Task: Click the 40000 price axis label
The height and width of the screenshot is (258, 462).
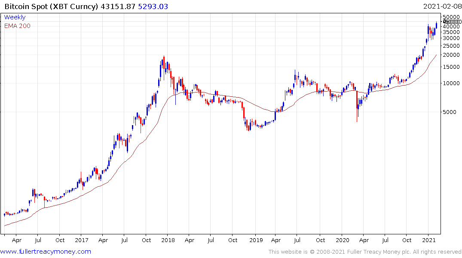Action: pyautogui.click(x=451, y=27)
